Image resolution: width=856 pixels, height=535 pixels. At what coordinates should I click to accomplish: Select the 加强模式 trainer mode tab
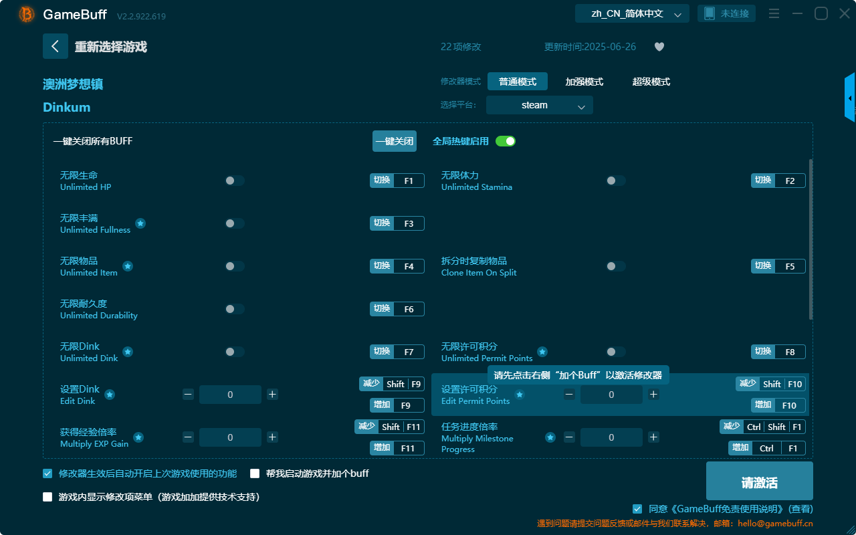tap(584, 82)
